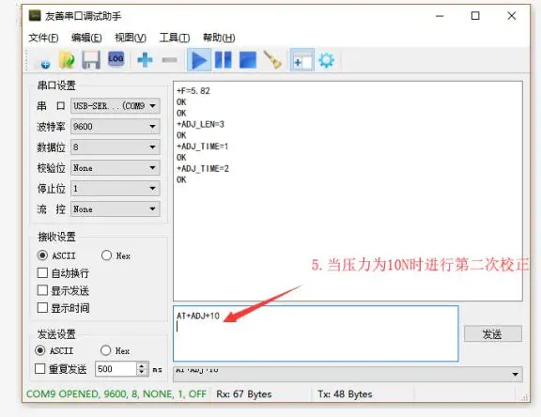Open the 文件(F) menu

[43, 38]
